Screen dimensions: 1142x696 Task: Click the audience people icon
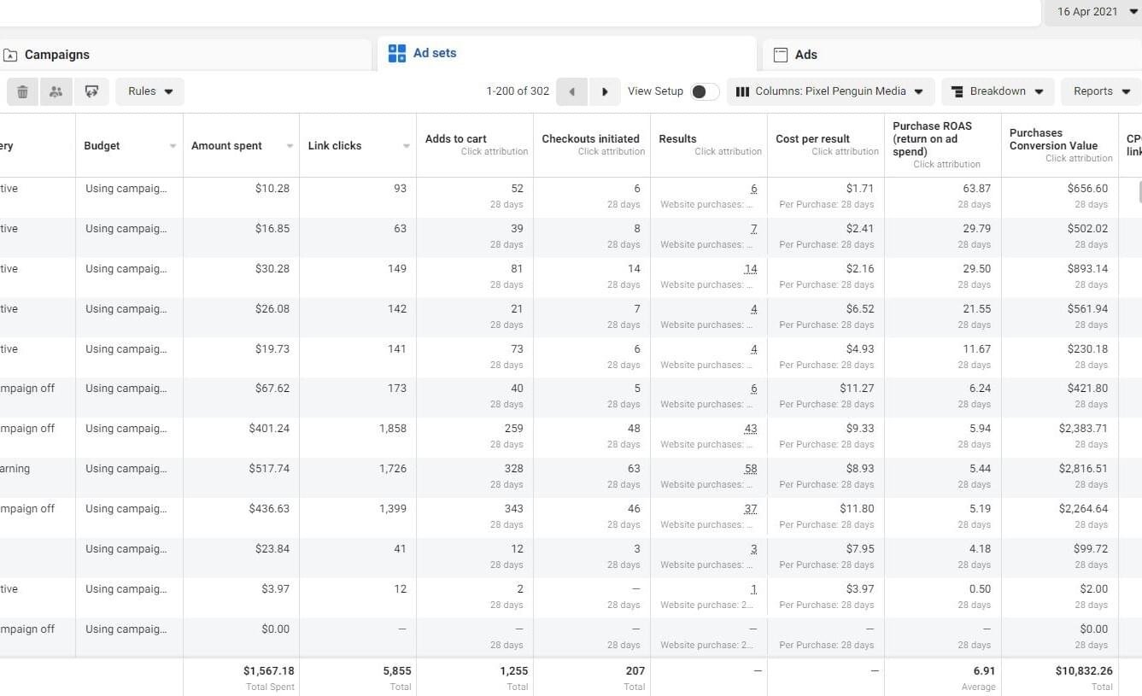pos(56,91)
